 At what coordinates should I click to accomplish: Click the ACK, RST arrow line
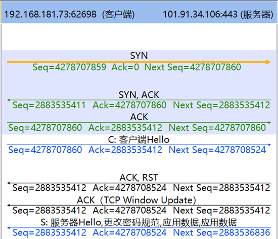tap(139, 183)
